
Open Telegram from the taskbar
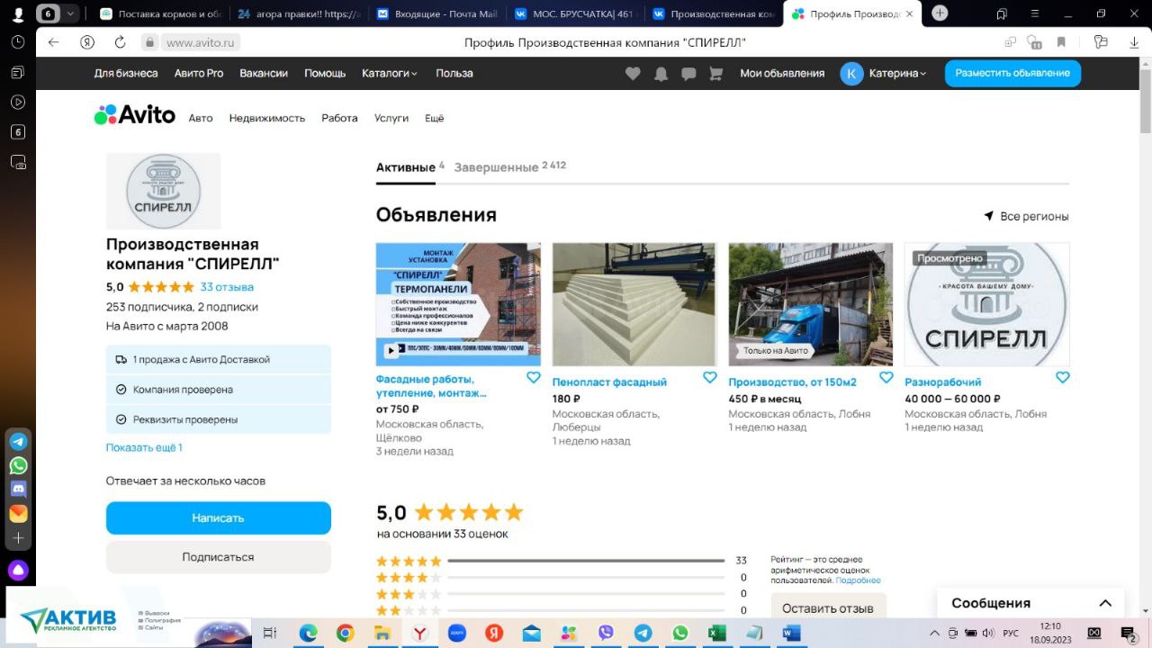click(643, 633)
